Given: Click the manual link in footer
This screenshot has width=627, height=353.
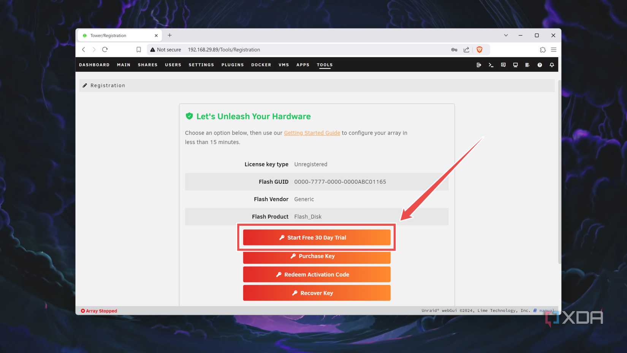Looking at the screenshot, I should point(546,310).
